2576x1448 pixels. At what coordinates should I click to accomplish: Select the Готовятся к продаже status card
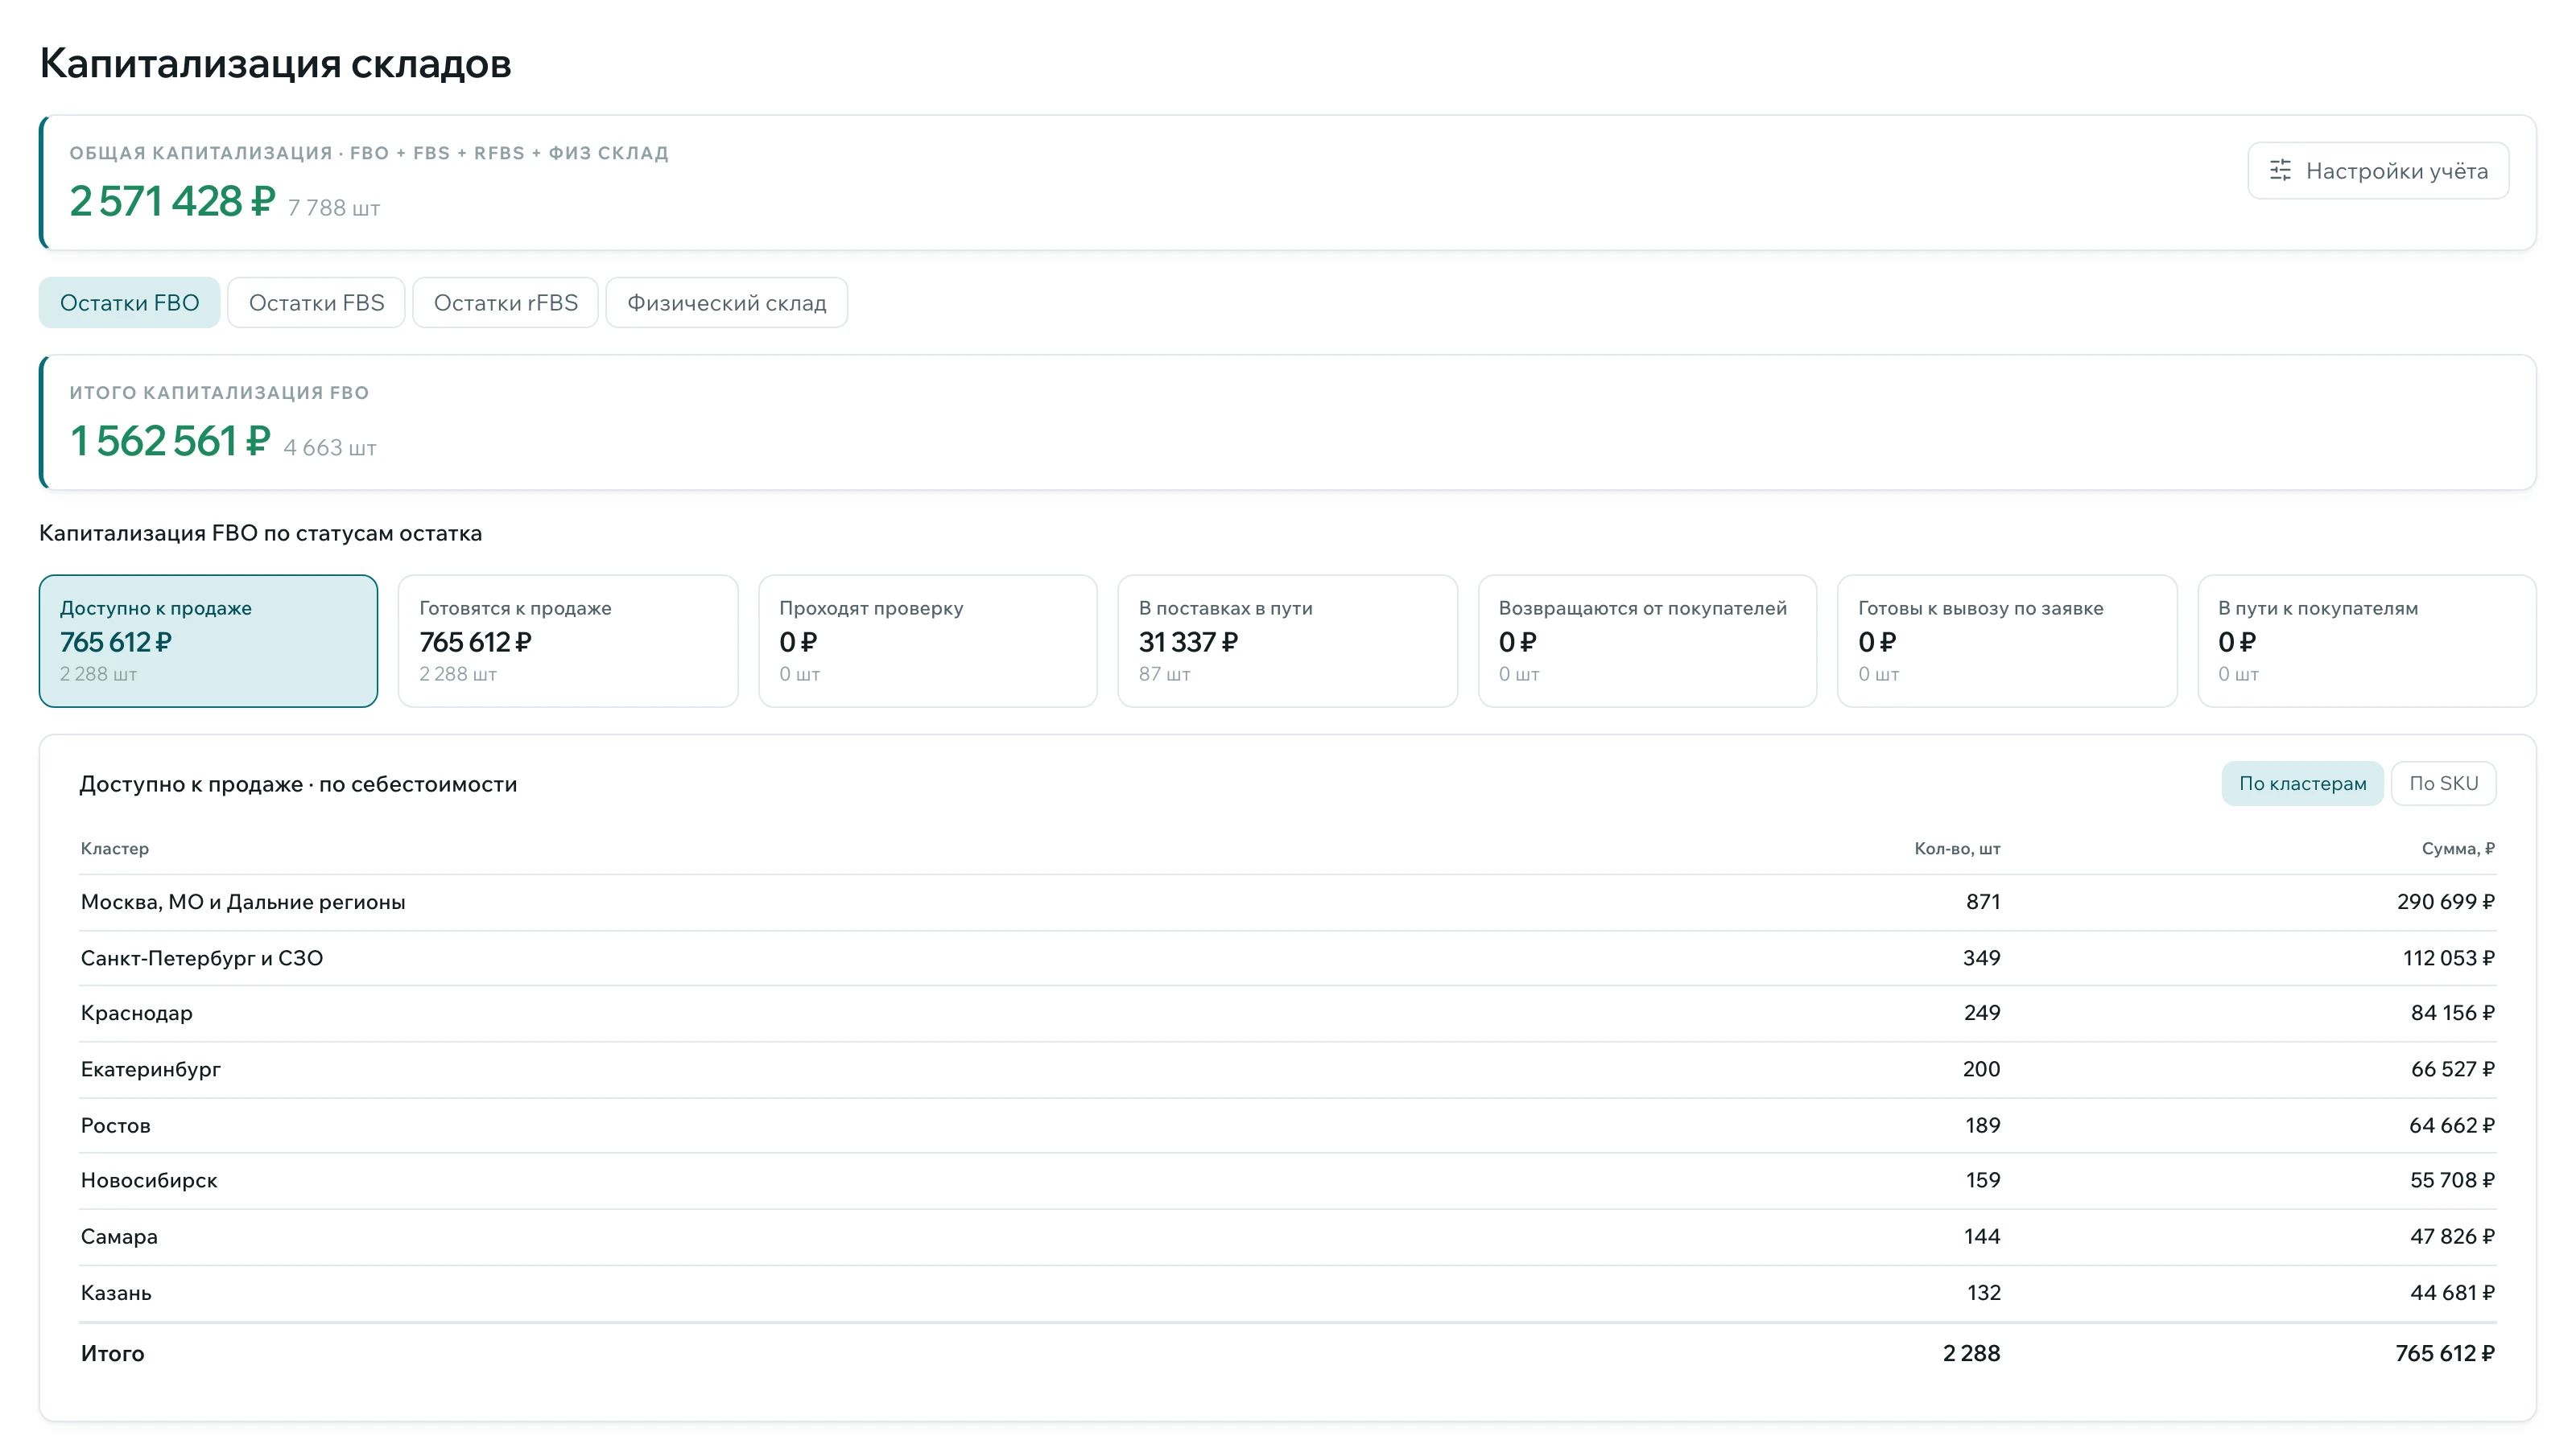[568, 640]
